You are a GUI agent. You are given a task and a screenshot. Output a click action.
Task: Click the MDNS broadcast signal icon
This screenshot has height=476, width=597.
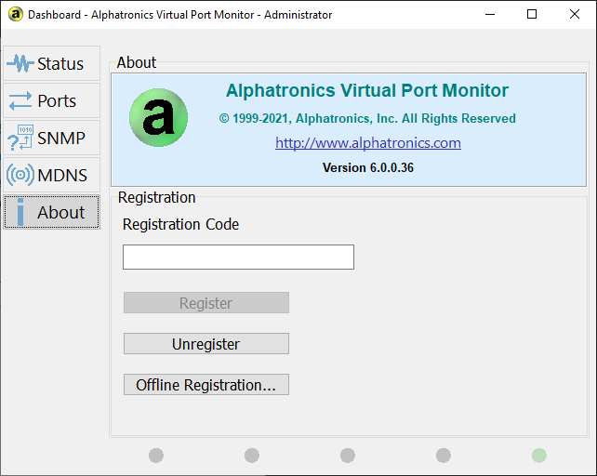pyautogui.click(x=20, y=175)
